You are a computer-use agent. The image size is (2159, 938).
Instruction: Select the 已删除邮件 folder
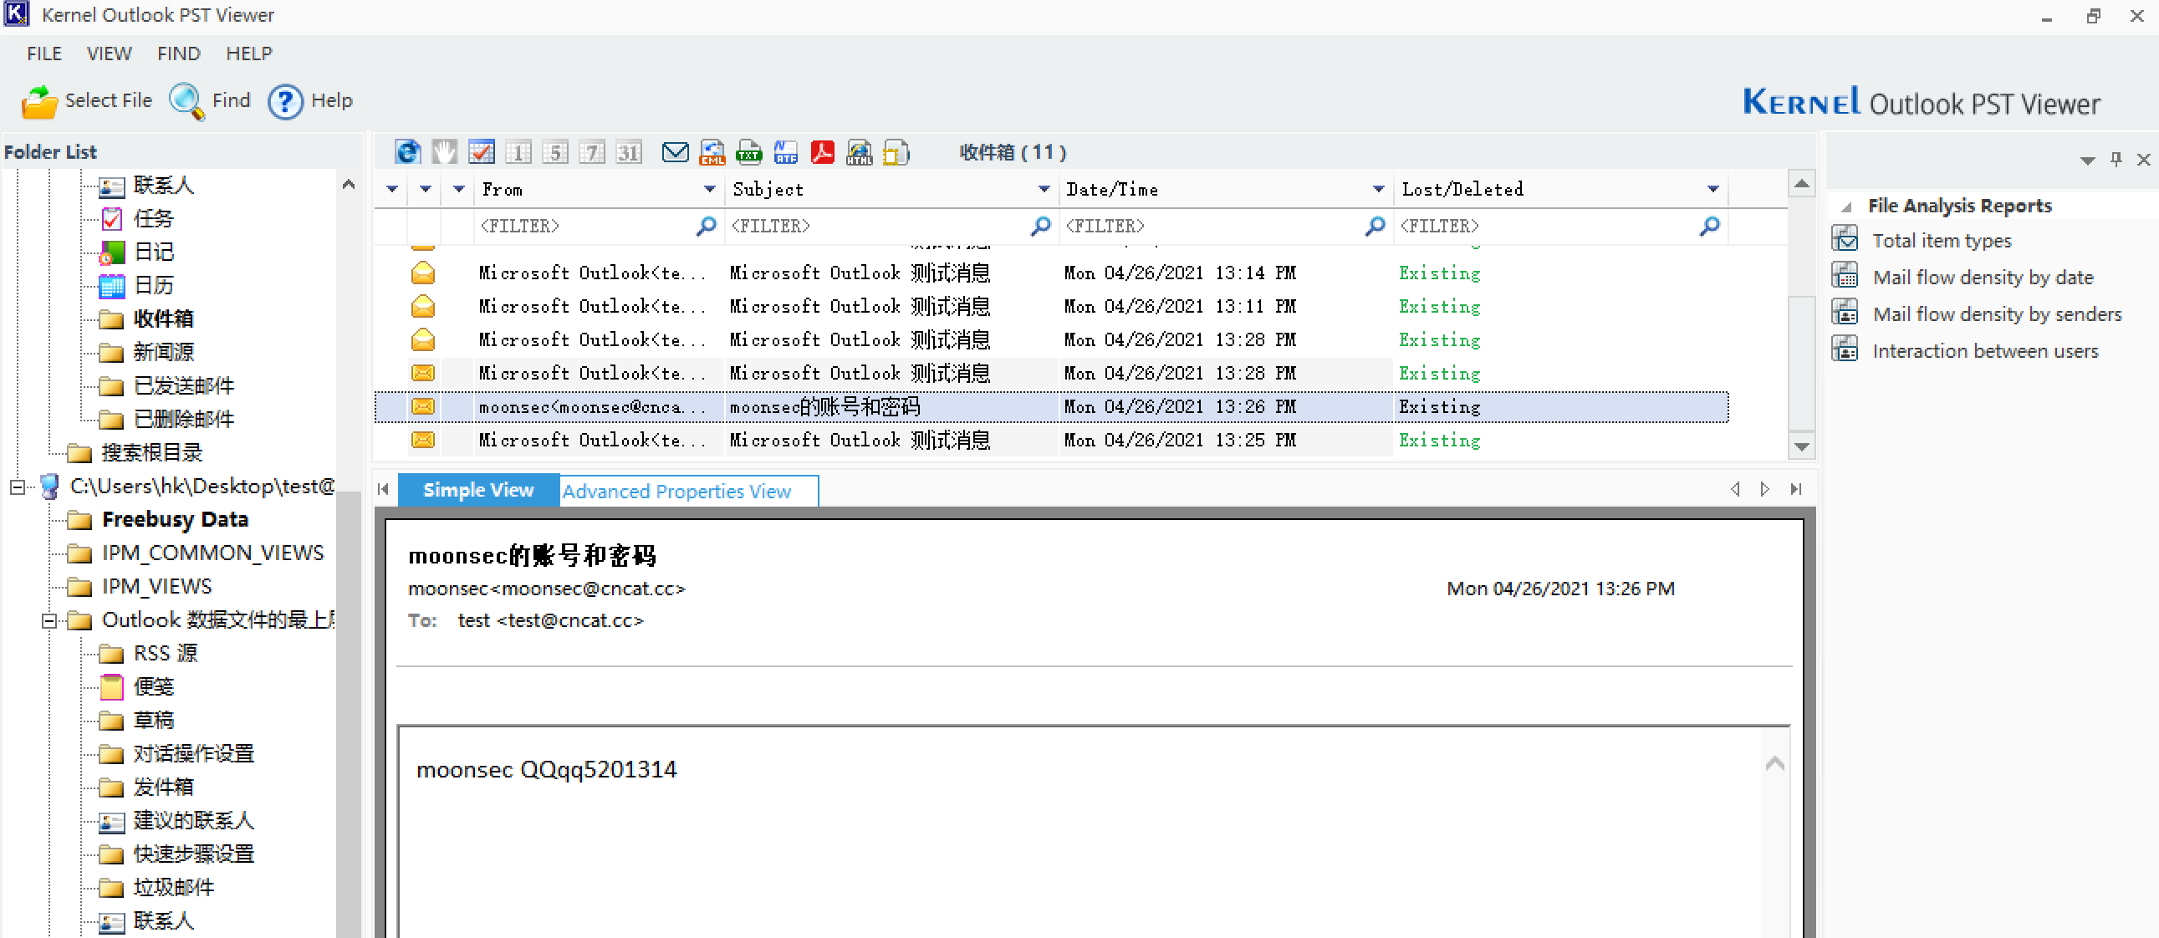pyautogui.click(x=184, y=419)
